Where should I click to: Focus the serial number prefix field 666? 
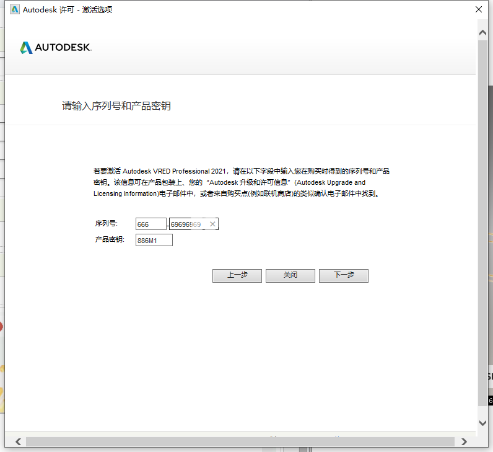[x=151, y=224]
